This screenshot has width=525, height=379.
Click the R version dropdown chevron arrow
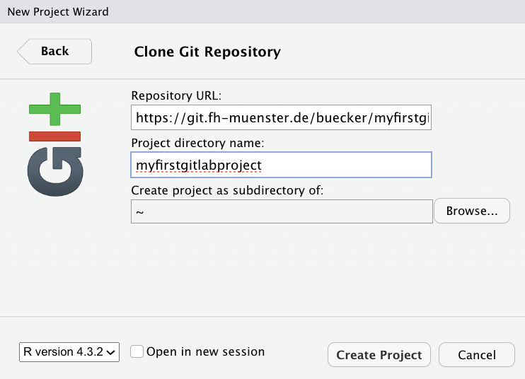112,353
